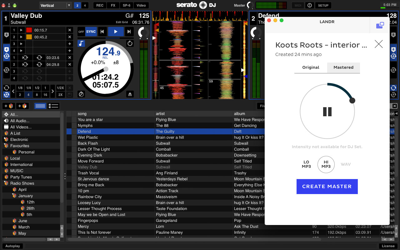Select LO MP3 output format
The height and width of the screenshot is (250, 400).
tap(306, 164)
